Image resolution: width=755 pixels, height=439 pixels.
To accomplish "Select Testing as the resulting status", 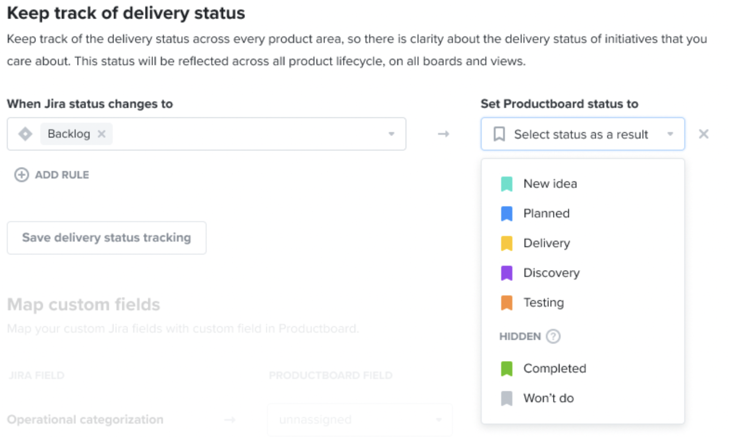I will [543, 302].
